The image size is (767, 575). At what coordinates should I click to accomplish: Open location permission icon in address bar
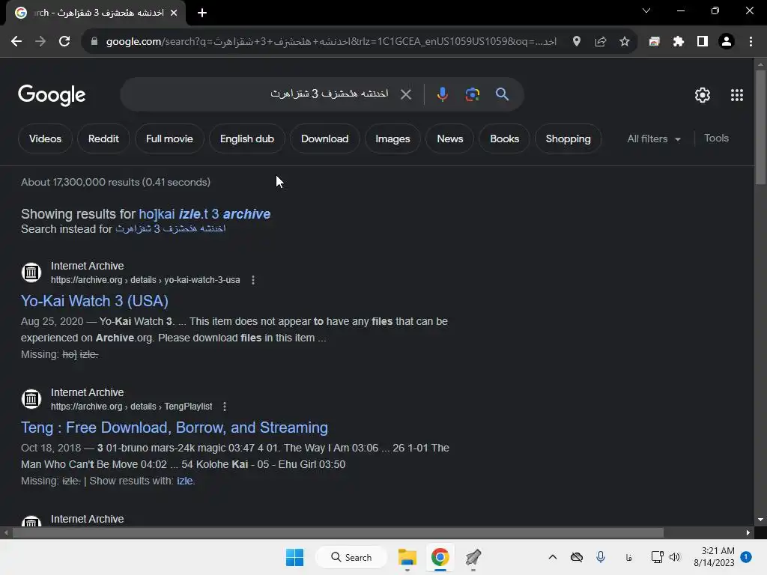[577, 42]
